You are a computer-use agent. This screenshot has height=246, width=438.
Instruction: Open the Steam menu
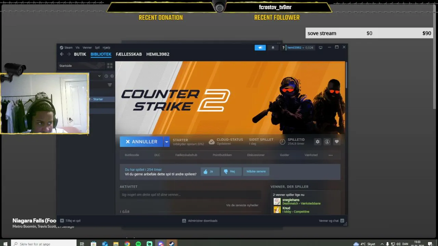pos(66,47)
